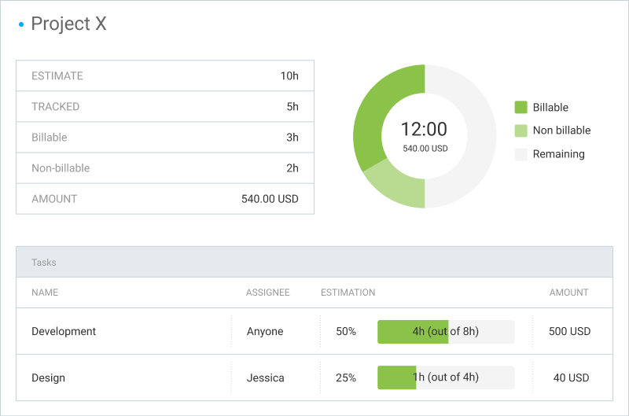Click the 5h tracked value
This screenshot has height=416, width=629.
[x=292, y=107]
